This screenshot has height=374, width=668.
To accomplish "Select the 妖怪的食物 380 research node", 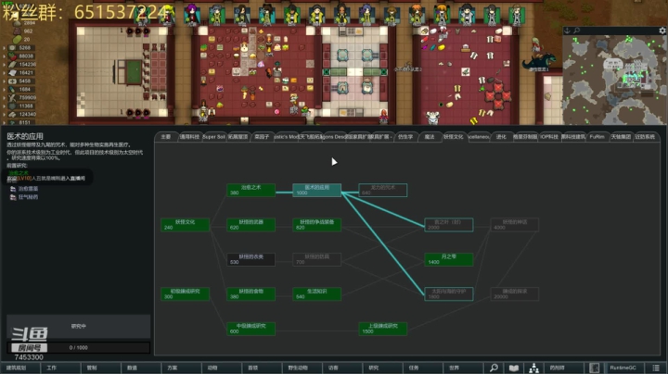I will click(x=250, y=294).
